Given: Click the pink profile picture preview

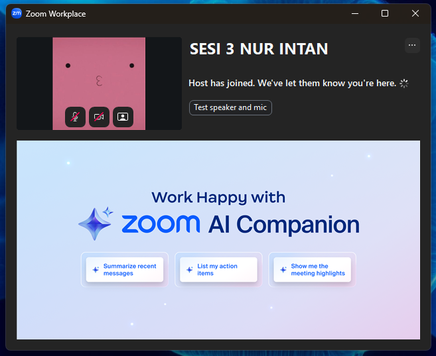Looking at the screenshot, I should tap(99, 84).
